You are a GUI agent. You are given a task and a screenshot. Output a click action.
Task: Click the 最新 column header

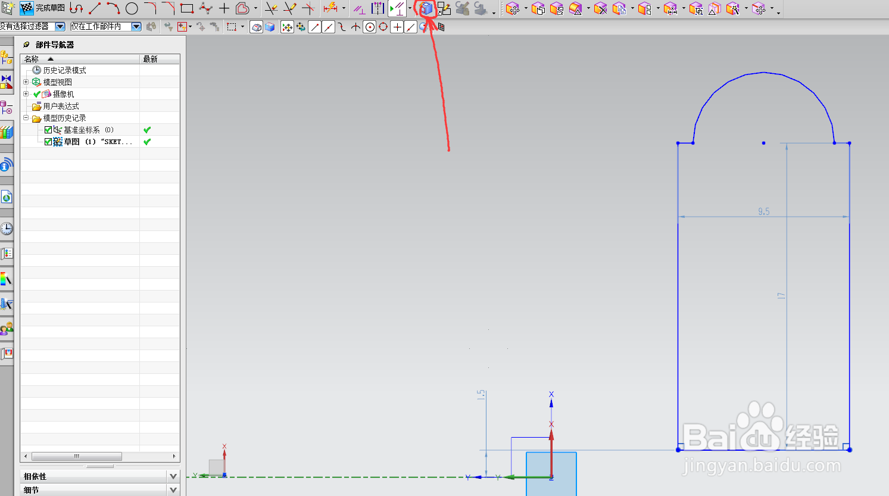[x=160, y=59]
